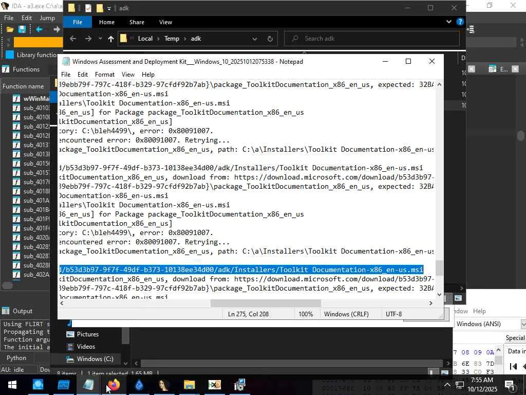
Task: Open Notepad Format menu
Action: coord(105,75)
